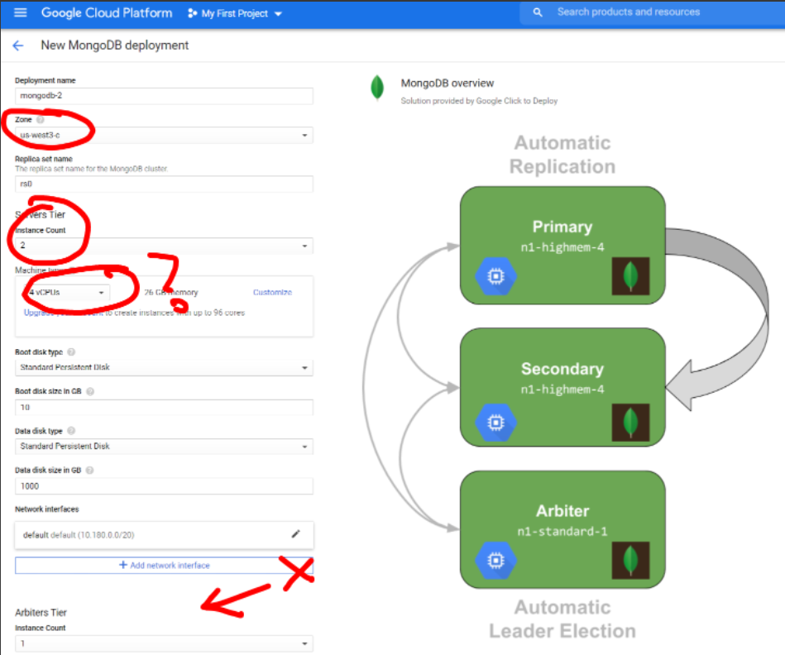Screen dimensions: 785x655
Task: Click the Arbiters Tier heading
Action: [41, 613]
